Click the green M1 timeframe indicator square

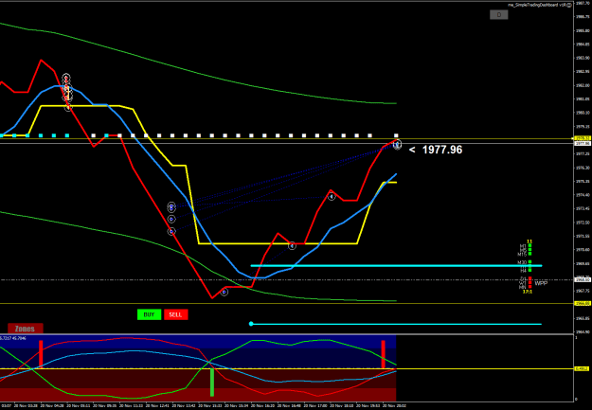(x=530, y=245)
